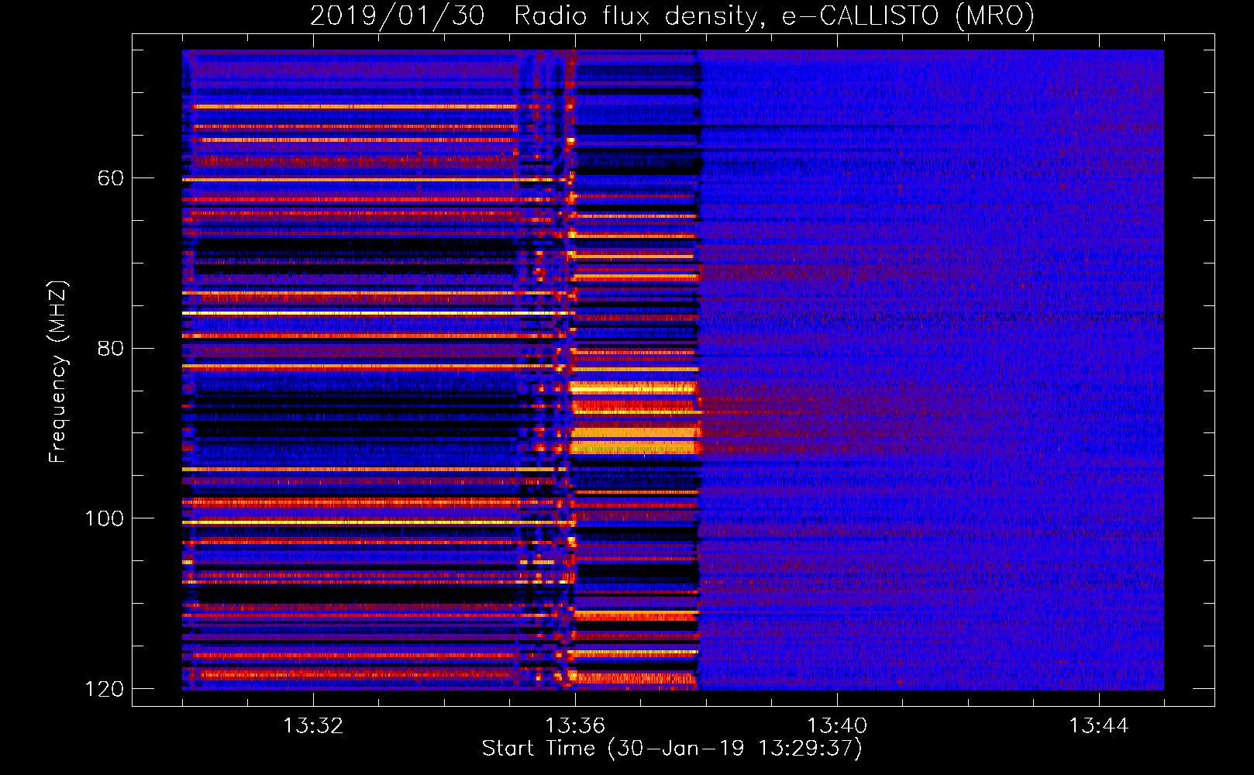Viewport: 1254px width, 775px height.
Task: Click the '120' frequency tick label
Action: coord(105,689)
